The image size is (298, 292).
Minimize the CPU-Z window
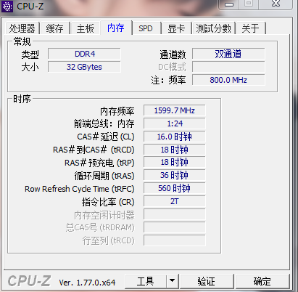(x=228, y=4)
